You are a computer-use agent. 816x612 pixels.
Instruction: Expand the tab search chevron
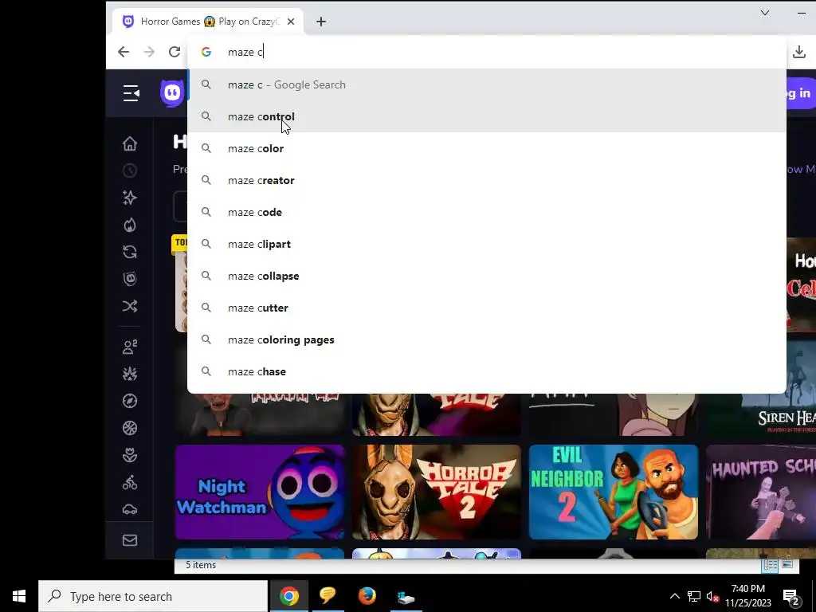click(764, 13)
